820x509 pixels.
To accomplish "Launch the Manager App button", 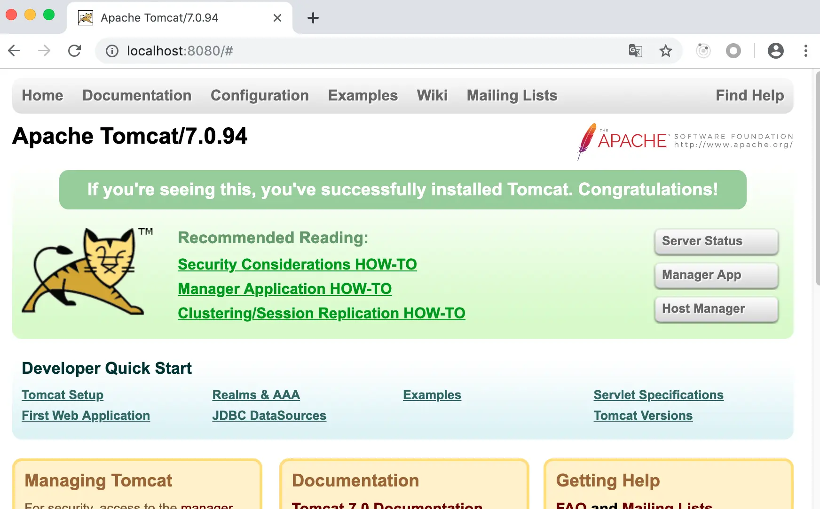I will [717, 275].
